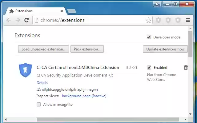The height and width of the screenshot is (123, 197).
Task: Toggle the Developer mode checkbox
Action: (x=149, y=37)
